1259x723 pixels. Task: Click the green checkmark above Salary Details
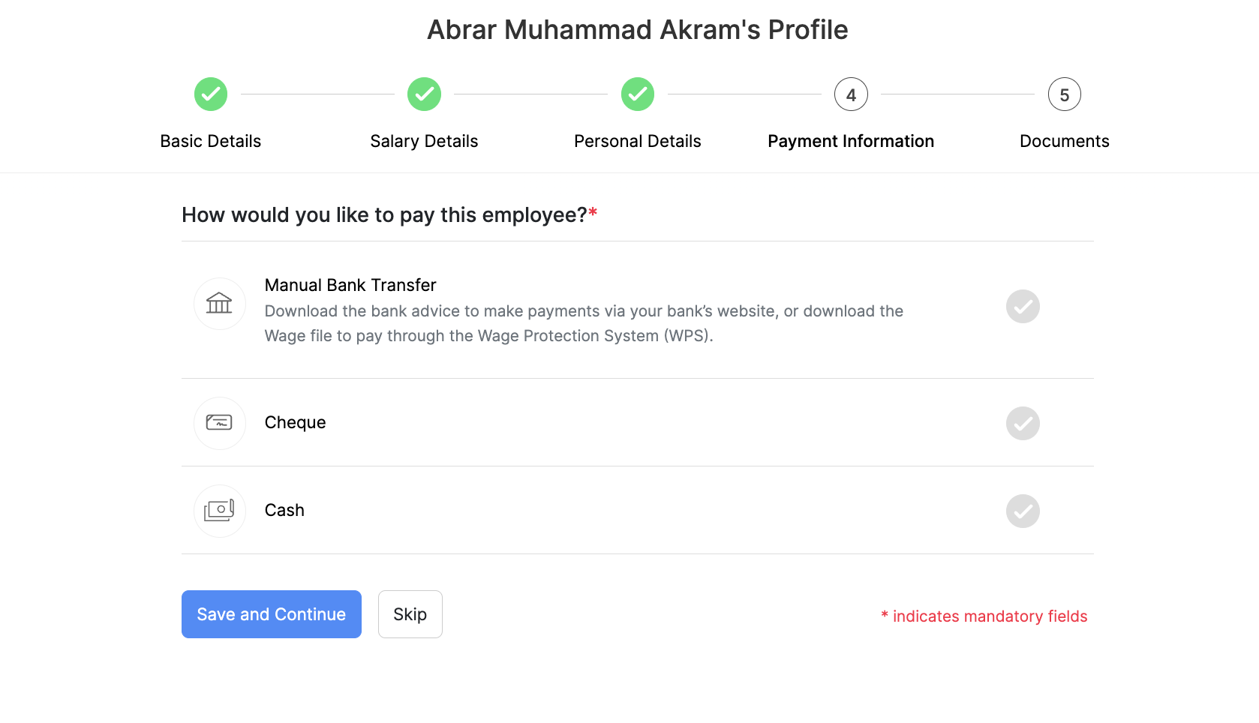tap(424, 94)
